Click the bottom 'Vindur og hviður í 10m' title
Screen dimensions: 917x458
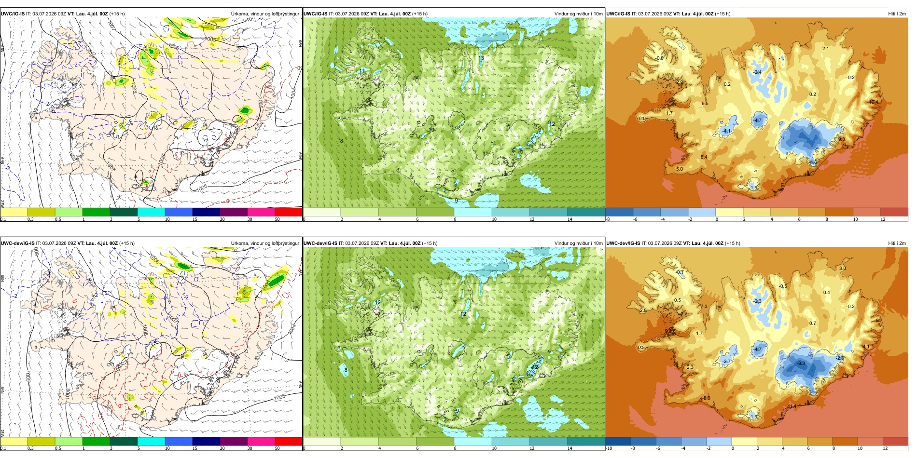coord(579,243)
